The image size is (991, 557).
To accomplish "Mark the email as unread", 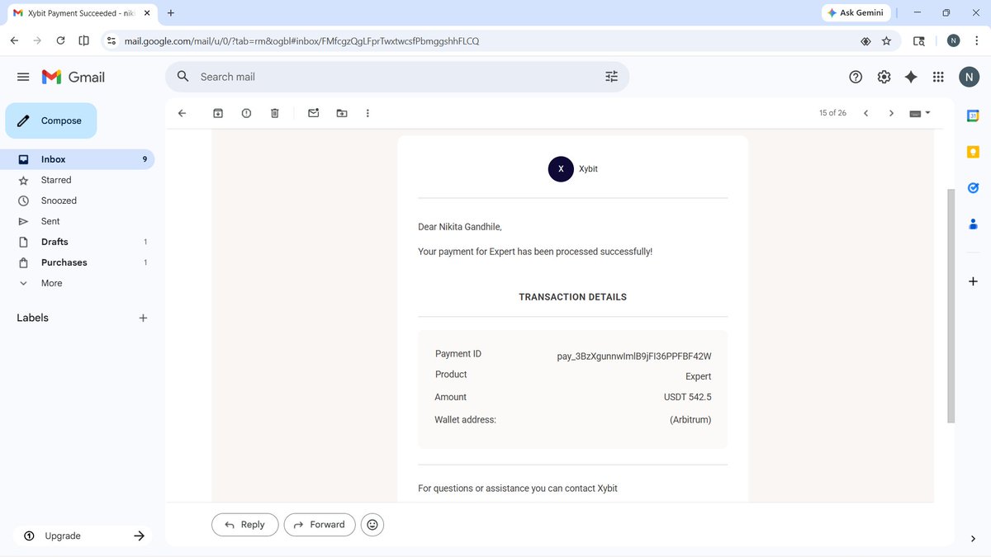I will pyautogui.click(x=314, y=113).
